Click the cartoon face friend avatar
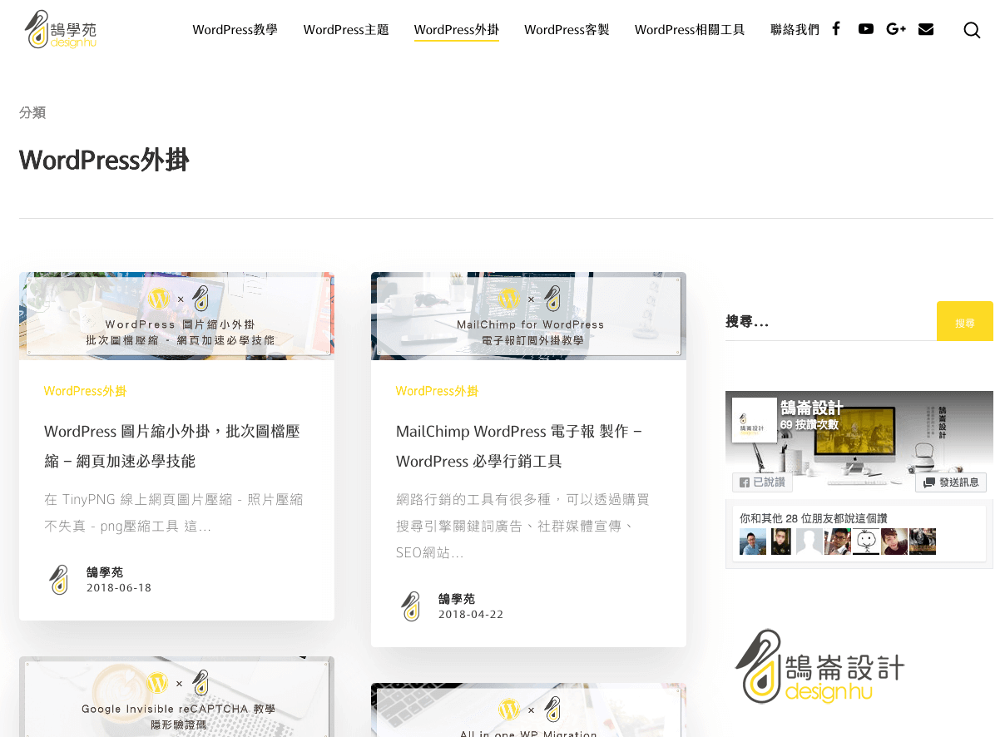Image resolution: width=1005 pixels, height=737 pixels. pyautogui.click(x=866, y=542)
